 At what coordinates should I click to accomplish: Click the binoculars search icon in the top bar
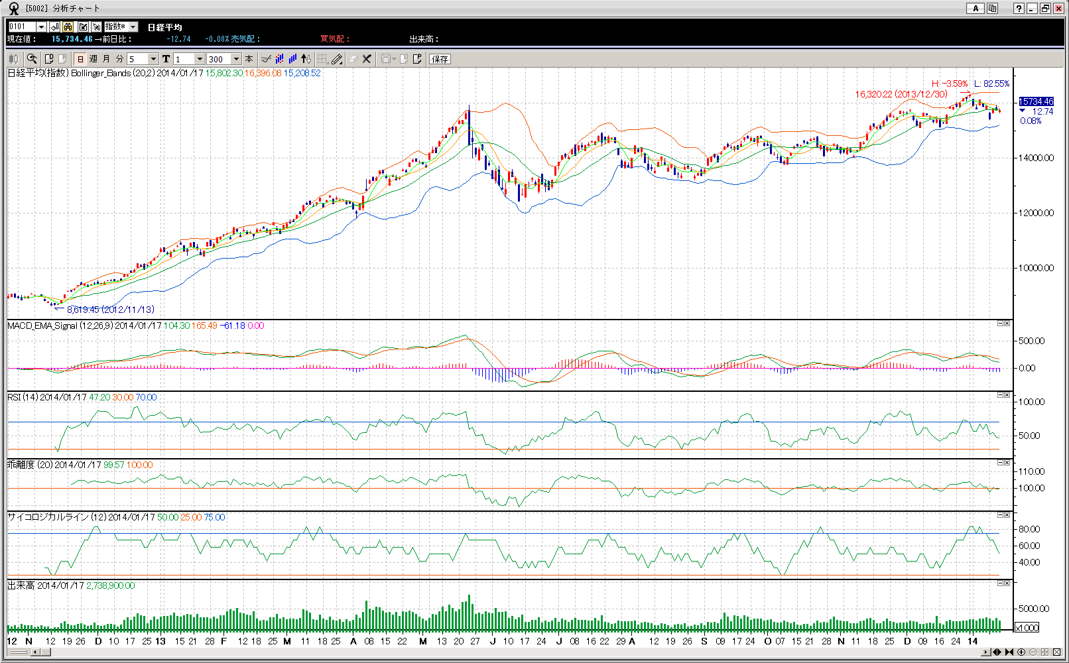click(x=68, y=27)
